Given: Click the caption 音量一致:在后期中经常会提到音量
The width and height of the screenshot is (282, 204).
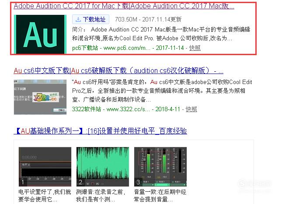Looking at the screenshot, I should coord(160,196).
